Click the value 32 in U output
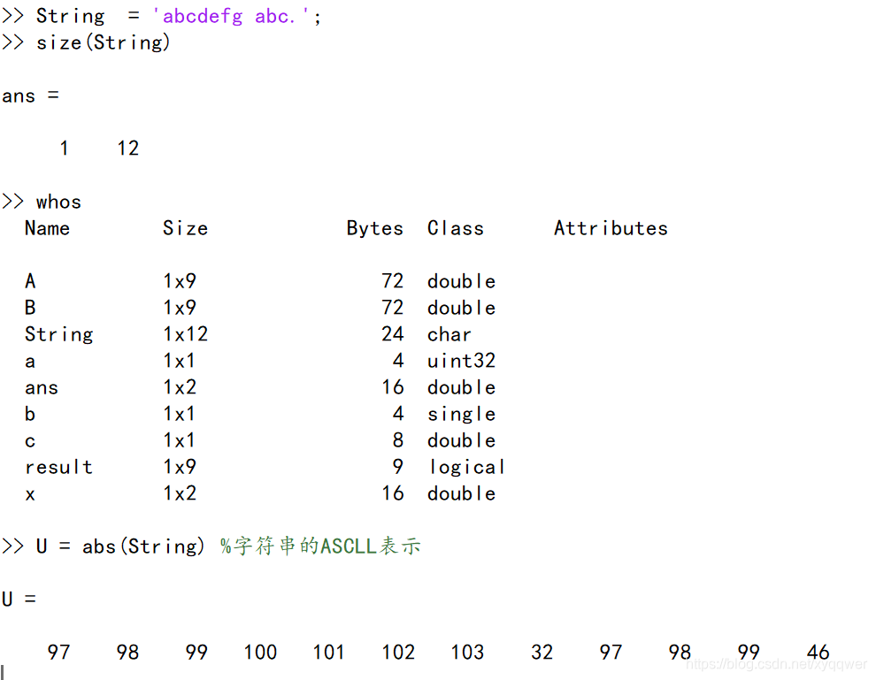This screenshot has height=680, width=876. click(x=542, y=653)
